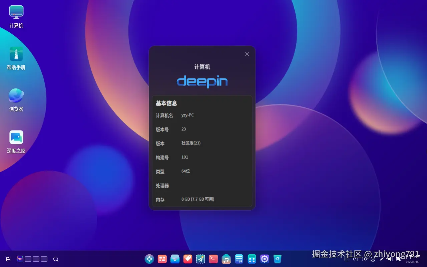Open the quick settings toggles tray icon
This screenshot has width=427, height=267.
coord(398,259)
